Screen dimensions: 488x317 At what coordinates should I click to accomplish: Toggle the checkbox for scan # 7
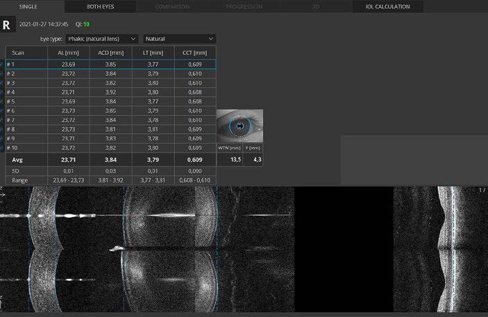tap(2, 120)
